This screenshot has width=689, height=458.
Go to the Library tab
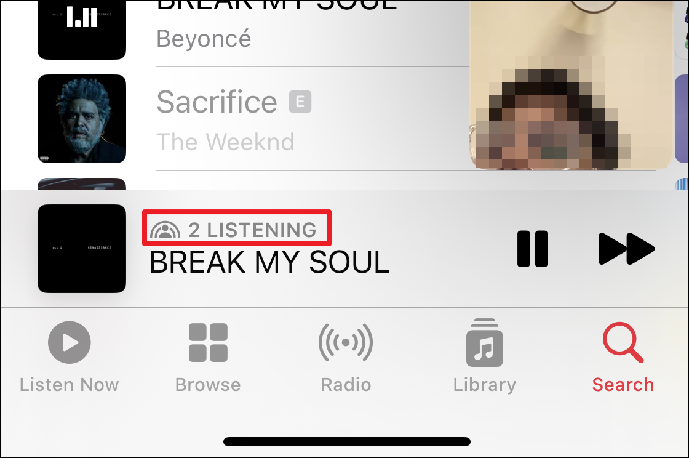[x=485, y=357]
